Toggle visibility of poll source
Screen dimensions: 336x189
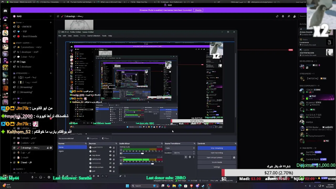[x=110, y=171]
